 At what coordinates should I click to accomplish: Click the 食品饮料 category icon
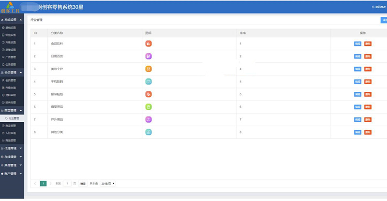point(149,43)
